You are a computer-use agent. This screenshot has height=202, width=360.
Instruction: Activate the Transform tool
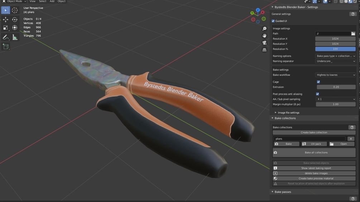pyautogui.click(x=15, y=28)
